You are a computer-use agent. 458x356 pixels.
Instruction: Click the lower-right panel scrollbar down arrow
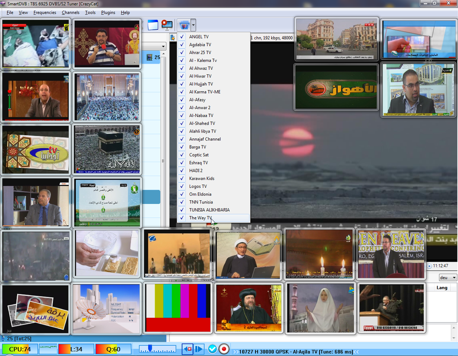(454, 338)
